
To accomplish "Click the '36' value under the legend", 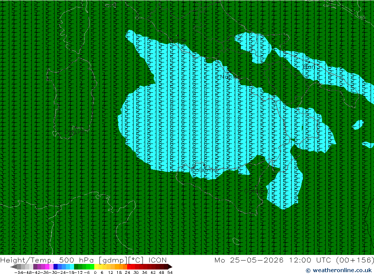I will (144, 273).
